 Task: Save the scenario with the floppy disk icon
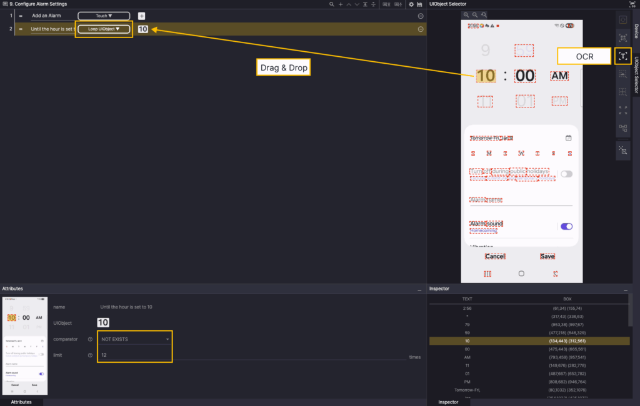pos(419,4)
